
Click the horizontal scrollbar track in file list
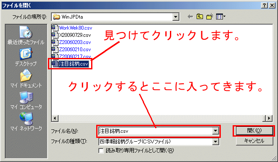[160, 118]
